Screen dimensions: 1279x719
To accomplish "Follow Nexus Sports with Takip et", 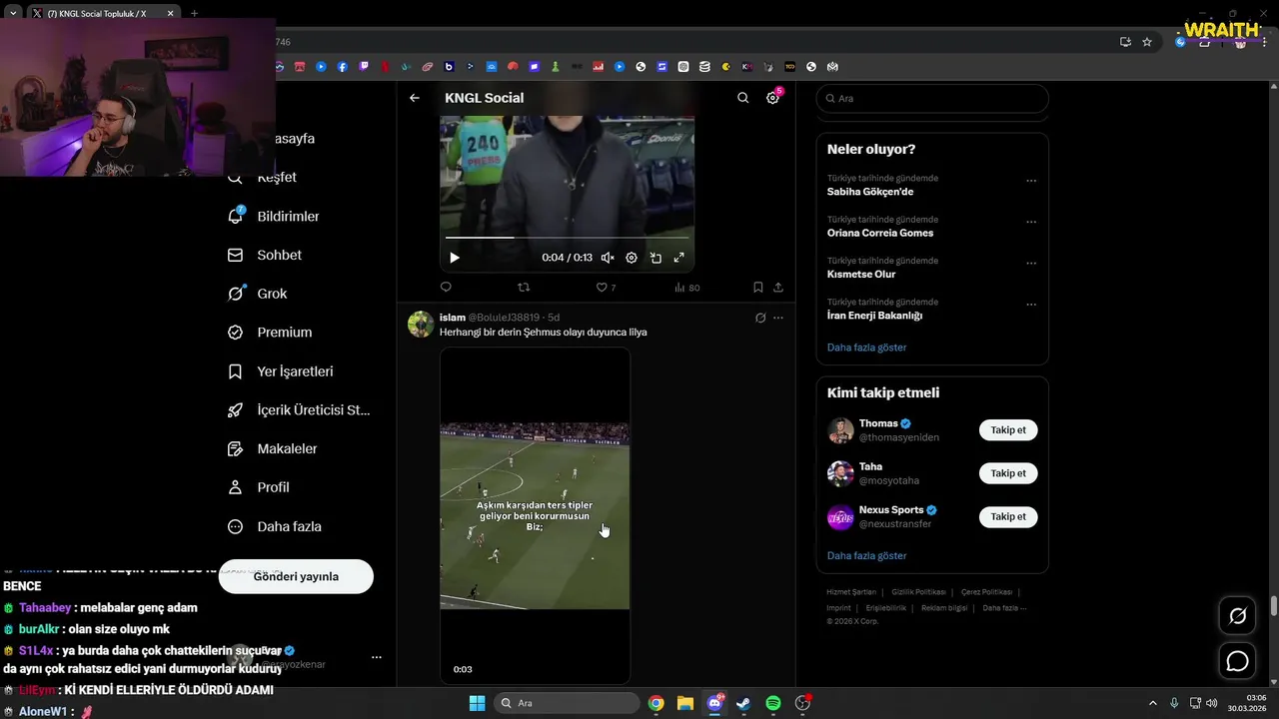I will pyautogui.click(x=1008, y=516).
